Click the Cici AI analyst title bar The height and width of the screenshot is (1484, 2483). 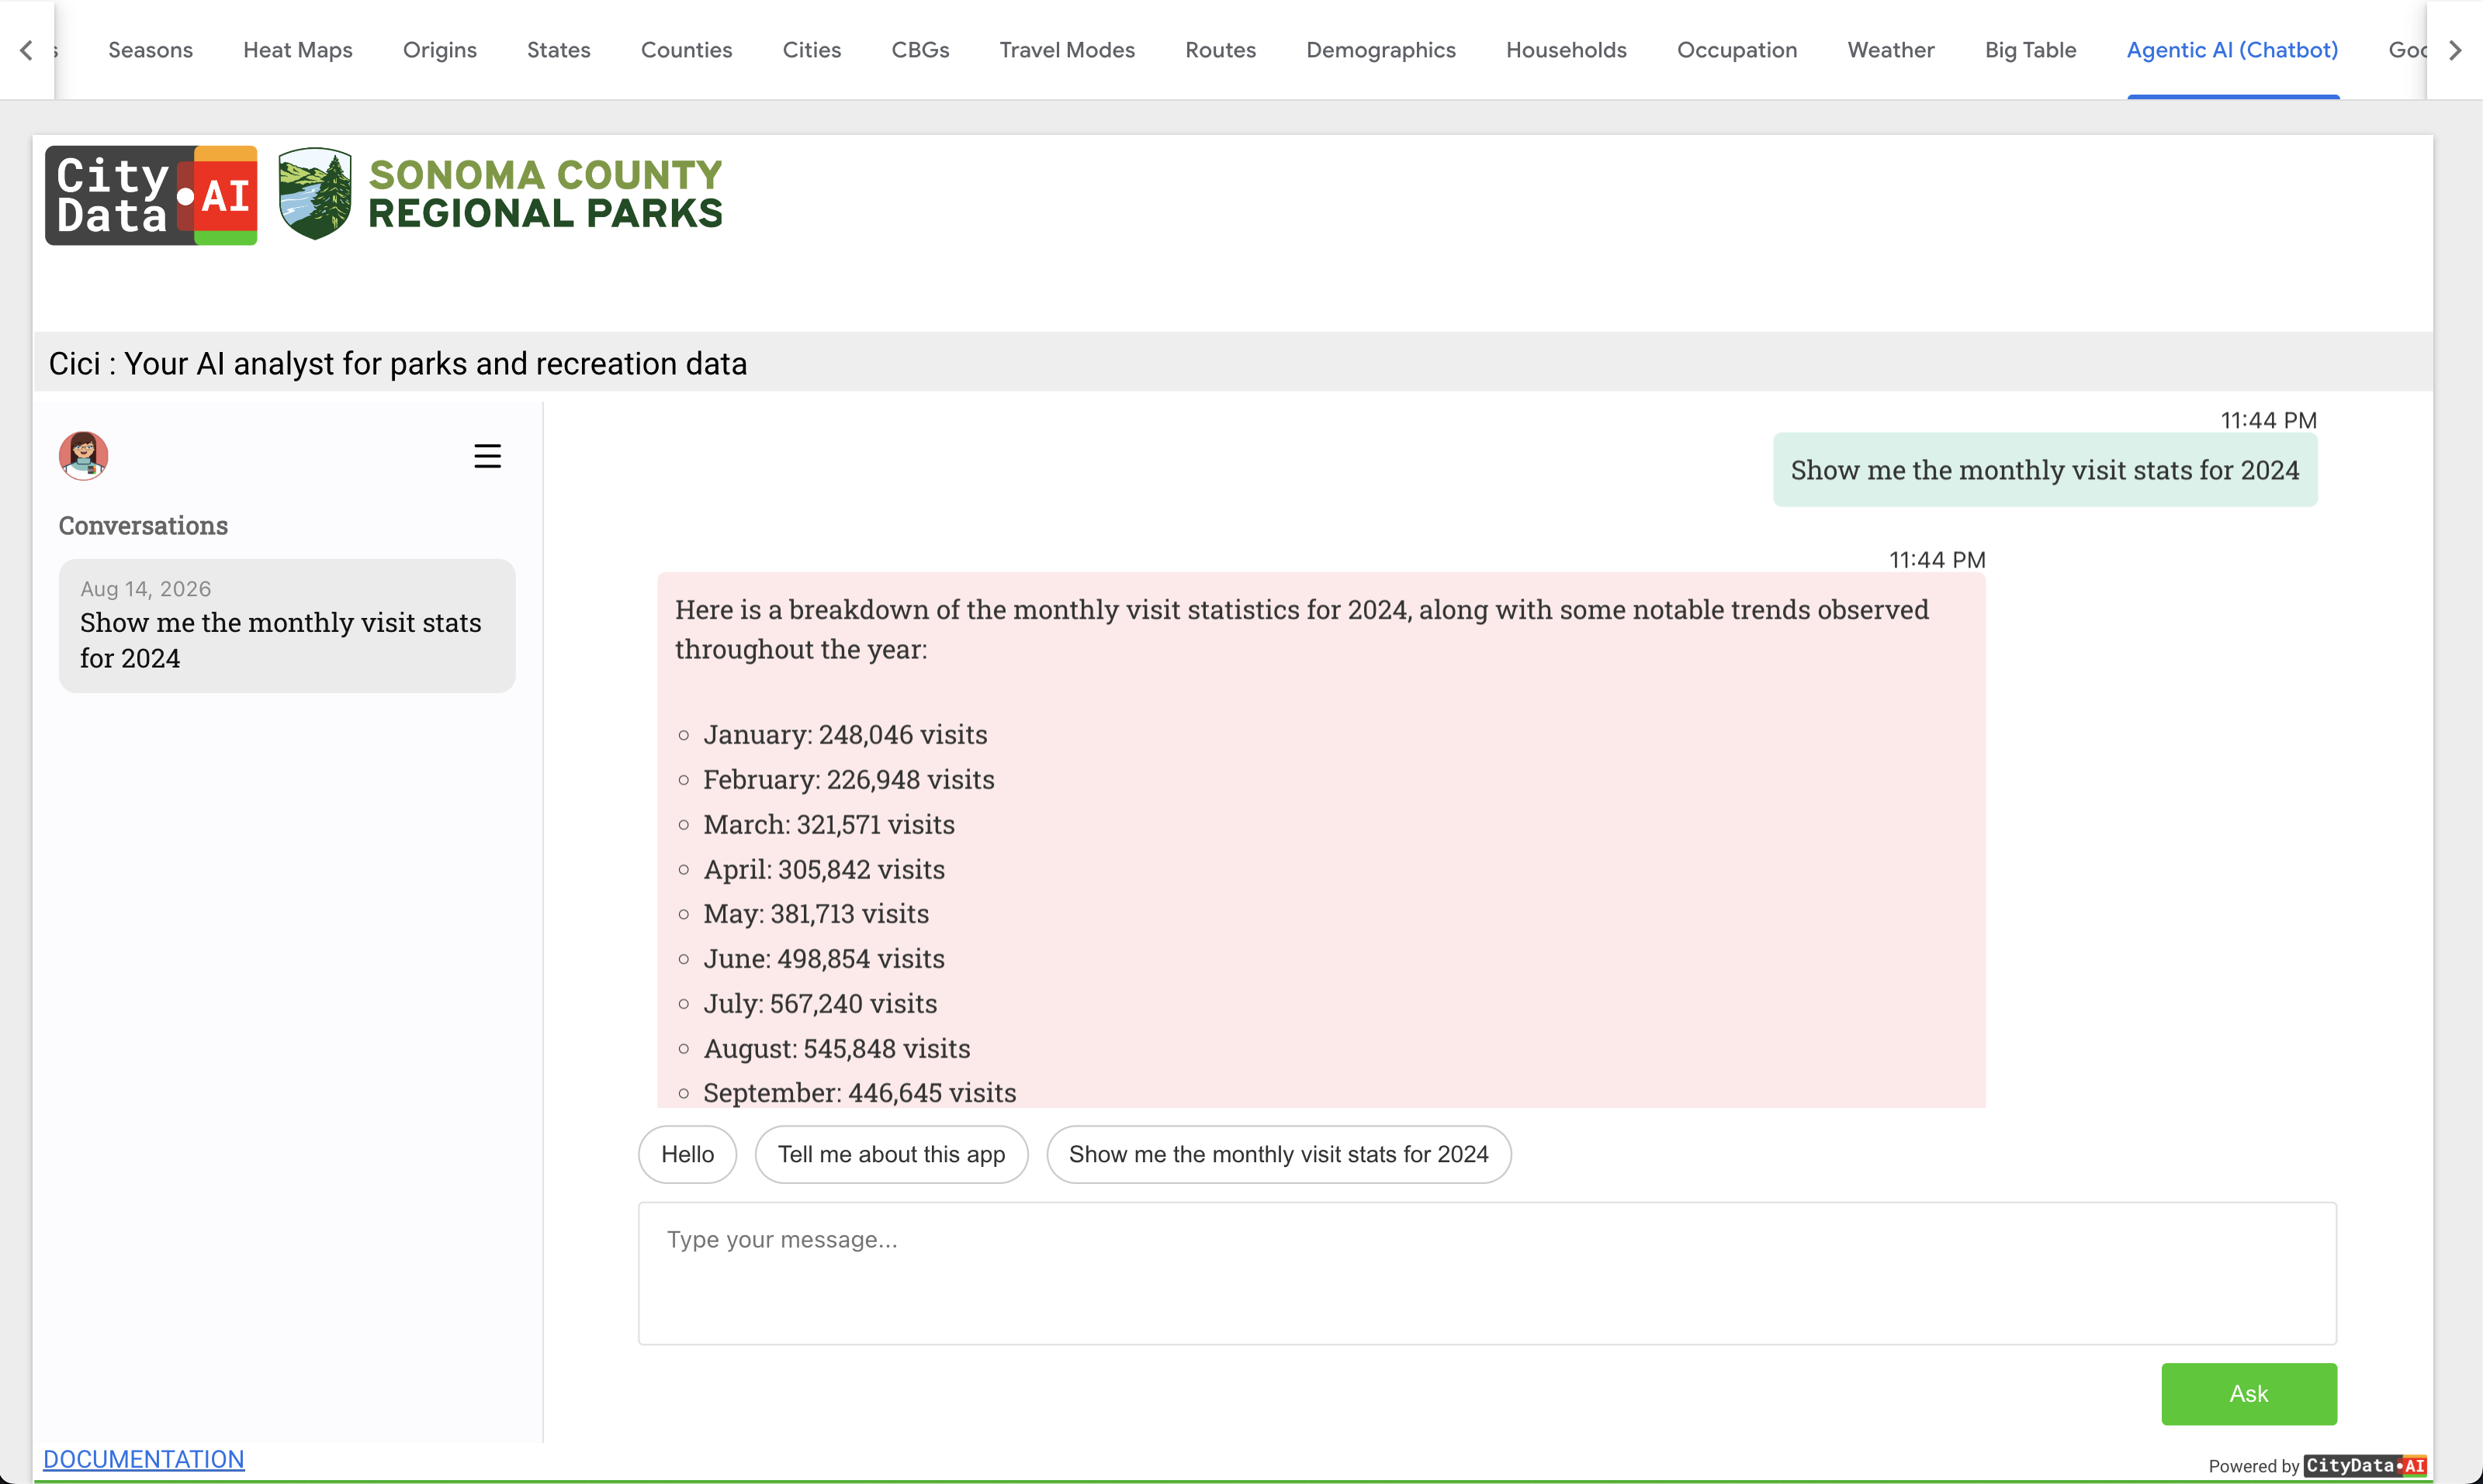click(x=1232, y=363)
